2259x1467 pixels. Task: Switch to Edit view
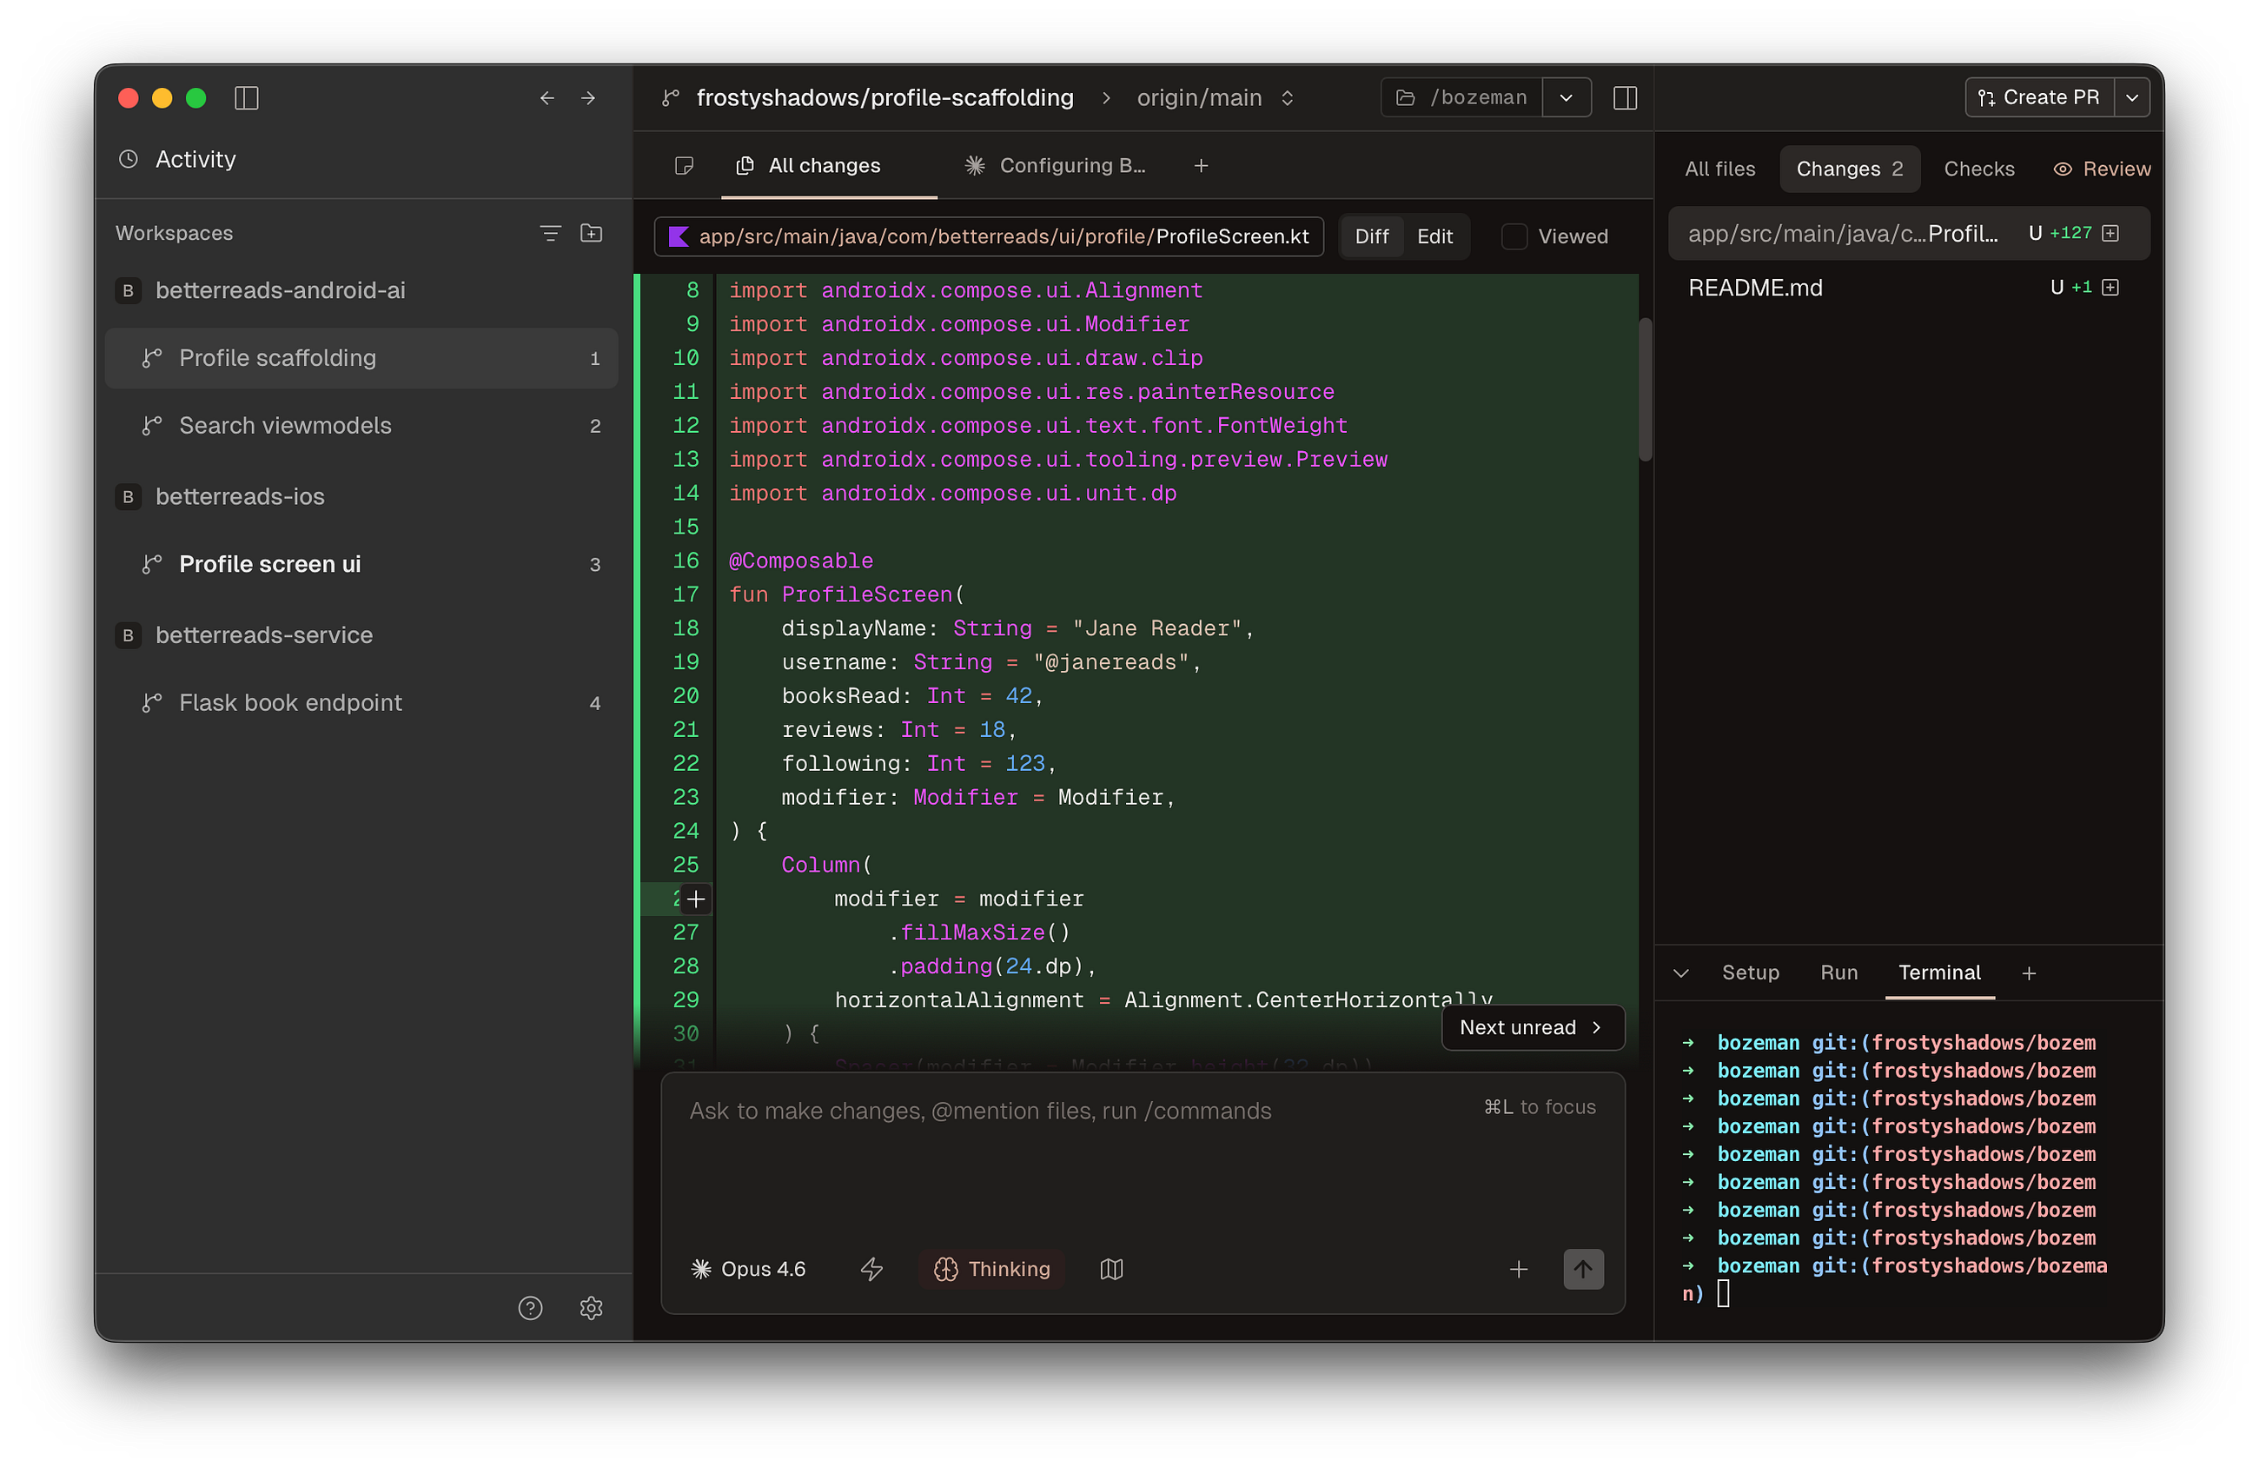(1434, 236)
